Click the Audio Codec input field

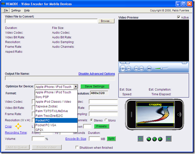click(x=103, y=102)
